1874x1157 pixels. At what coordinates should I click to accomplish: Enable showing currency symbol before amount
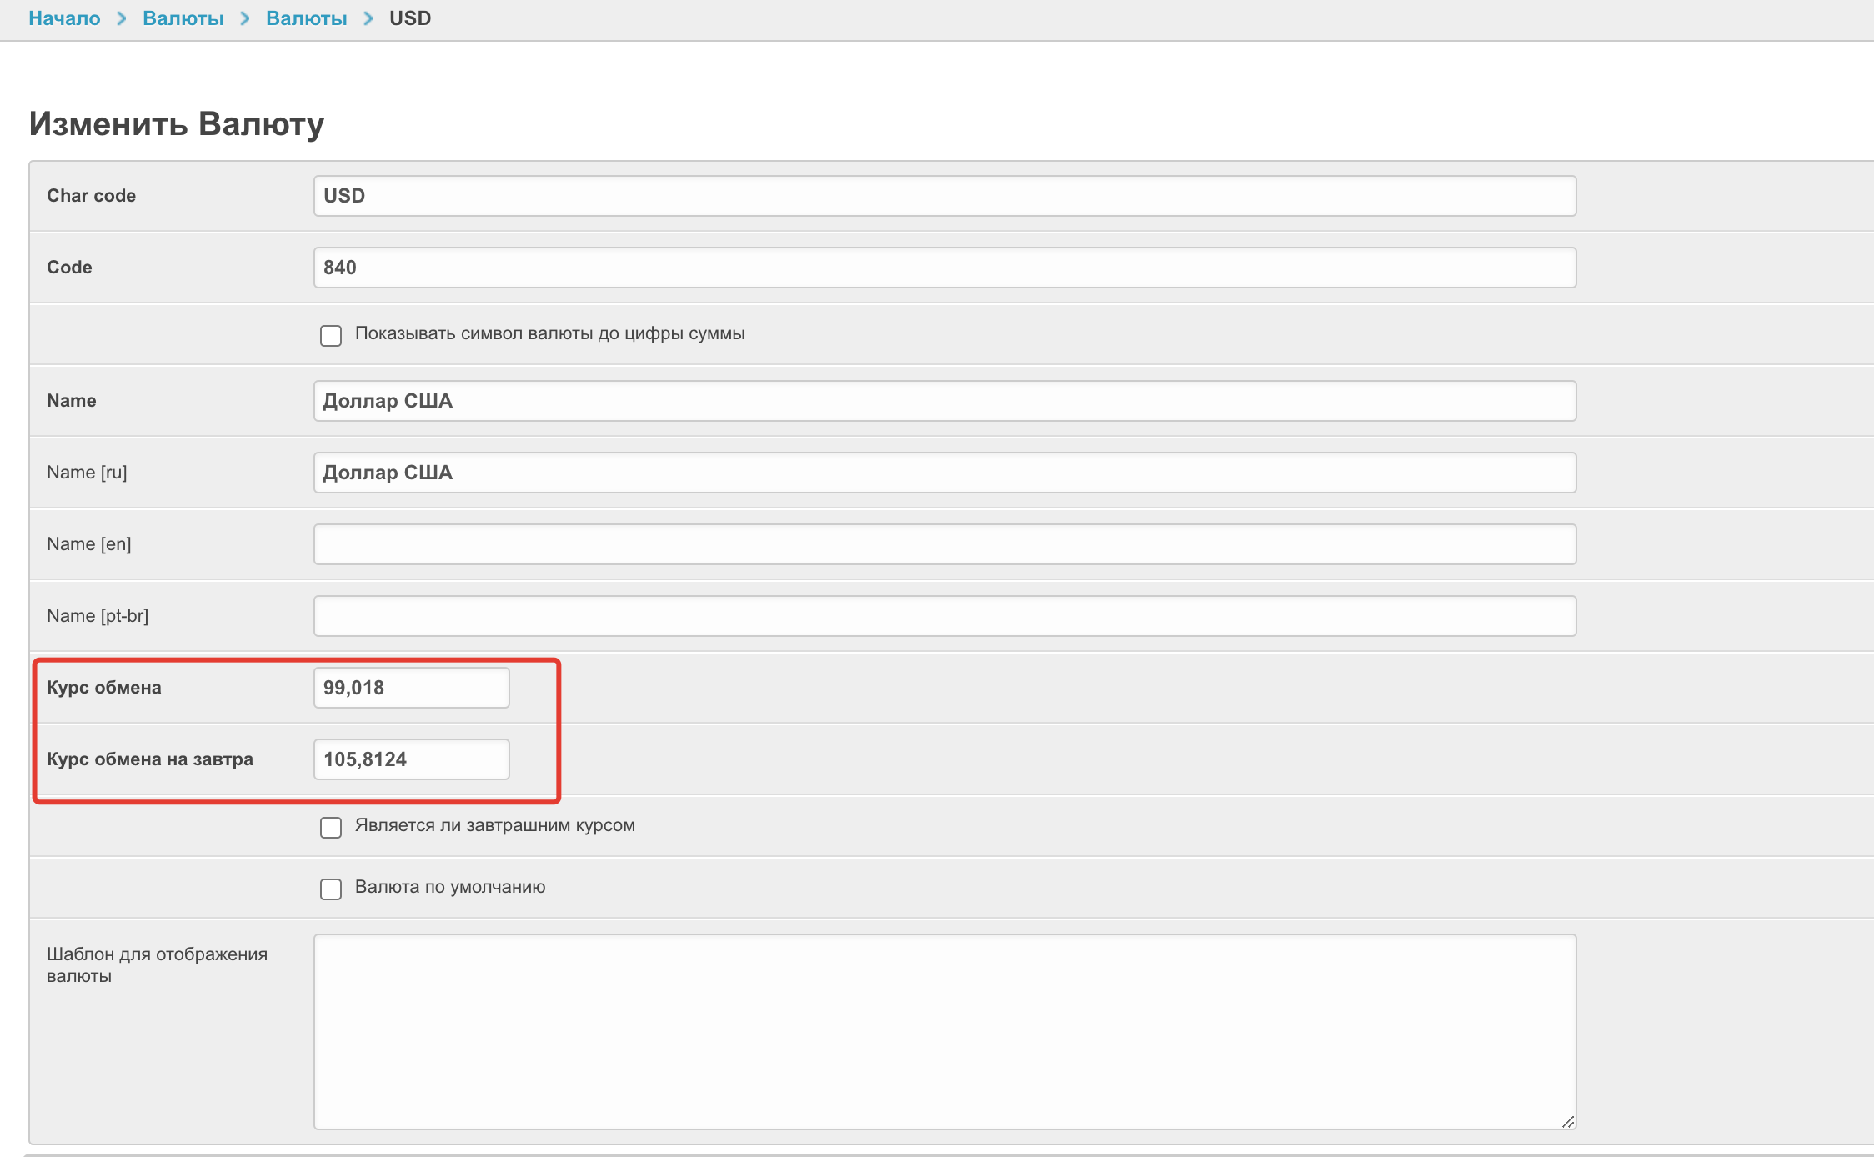[331, 336]
